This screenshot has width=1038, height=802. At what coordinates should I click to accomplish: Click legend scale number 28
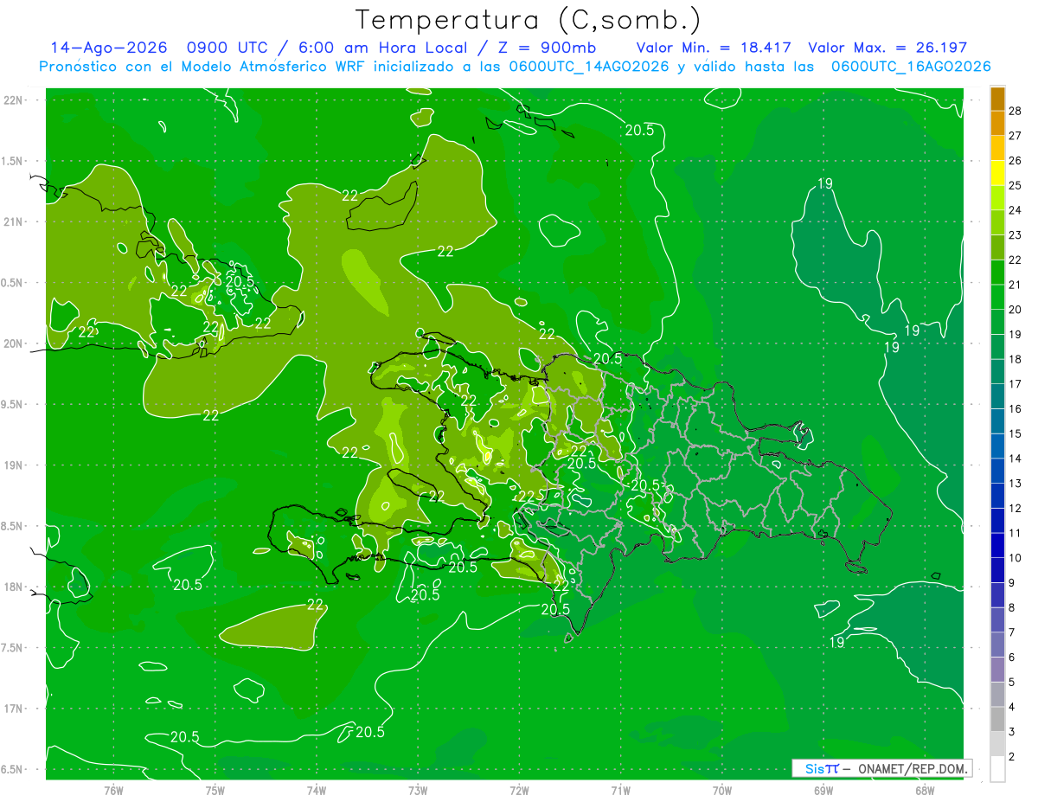pos(1016,111)
